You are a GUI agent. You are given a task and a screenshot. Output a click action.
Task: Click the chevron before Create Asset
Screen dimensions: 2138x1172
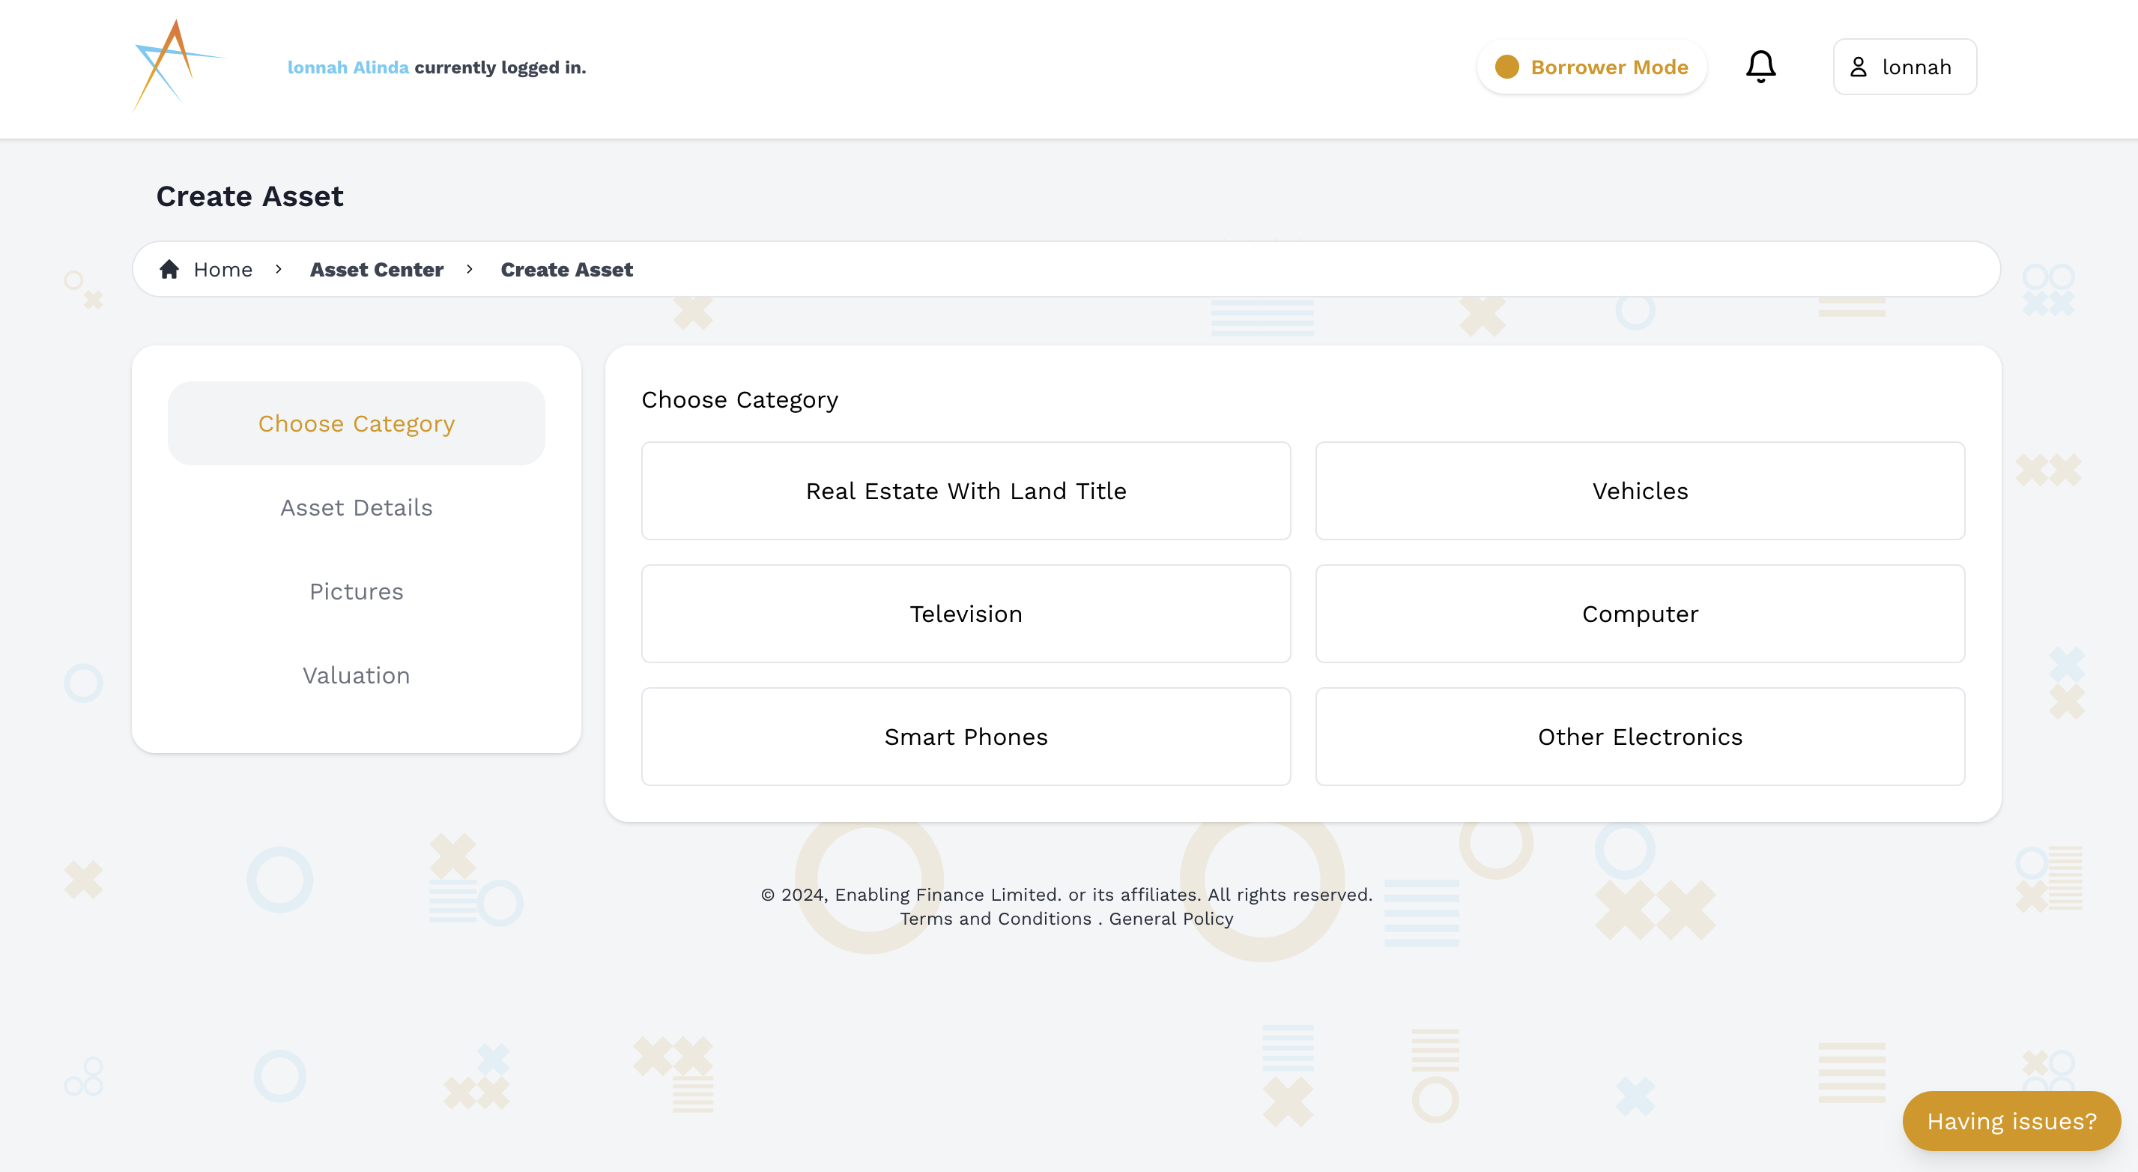click(470, 270)
